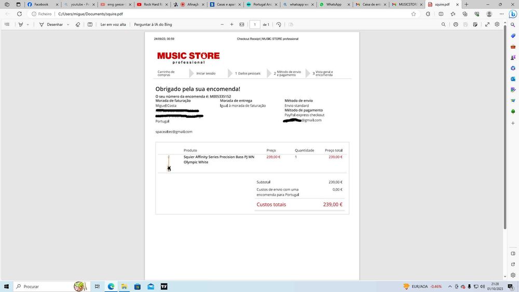Open the sidebar Search icon
This screenshot has width=519, height=292.
tap(513, 25)
